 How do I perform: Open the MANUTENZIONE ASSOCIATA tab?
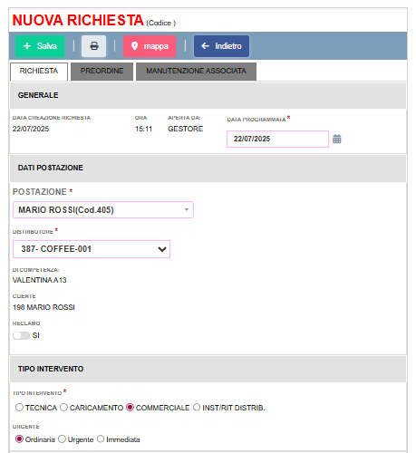pos(196,72)
